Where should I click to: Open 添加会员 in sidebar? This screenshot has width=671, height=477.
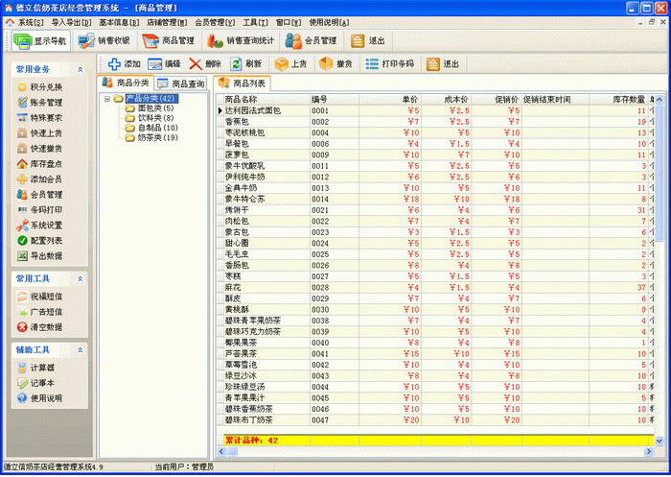[x=40, y=179]
